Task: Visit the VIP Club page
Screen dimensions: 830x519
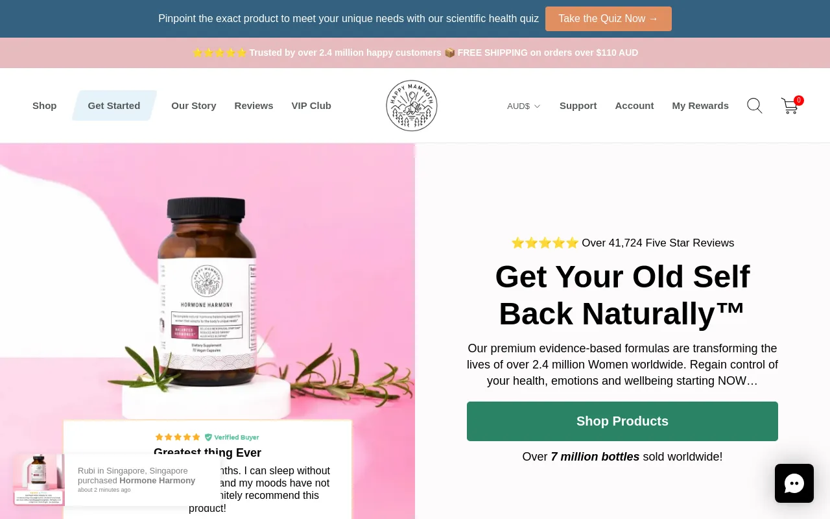Action: 311,106
